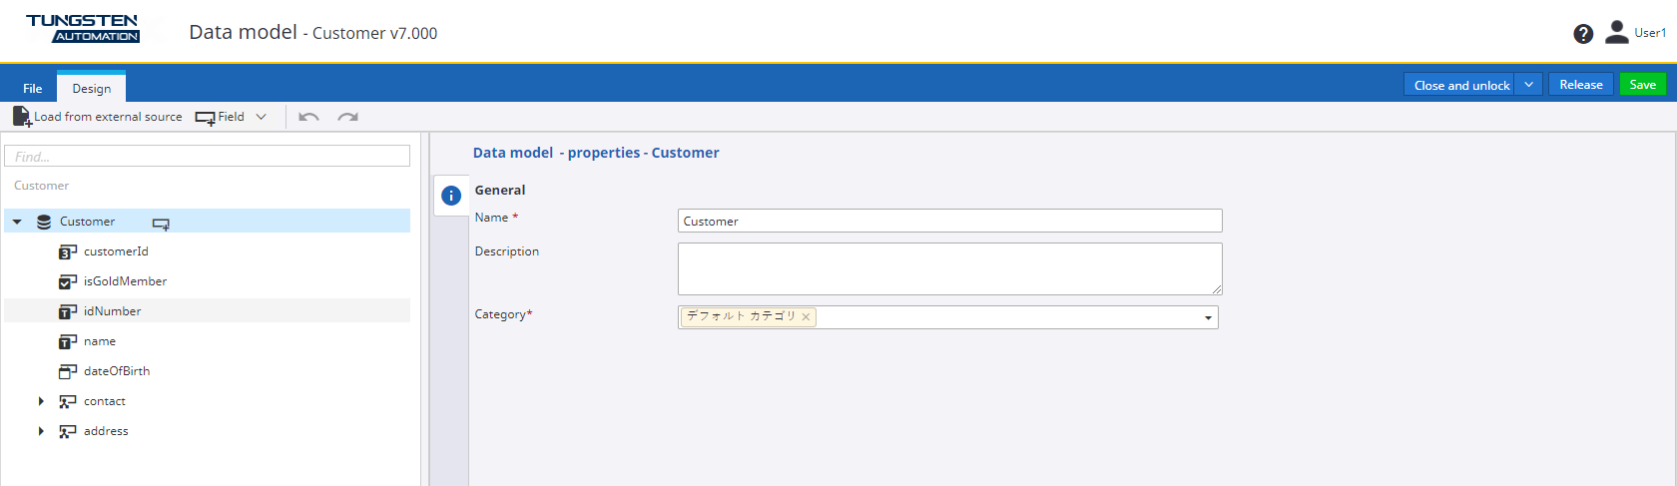The width and height of the screenshot is (1677, 486).
Task: Open the Close and unlock dropdown arrow
Action: coord(1528,85)
